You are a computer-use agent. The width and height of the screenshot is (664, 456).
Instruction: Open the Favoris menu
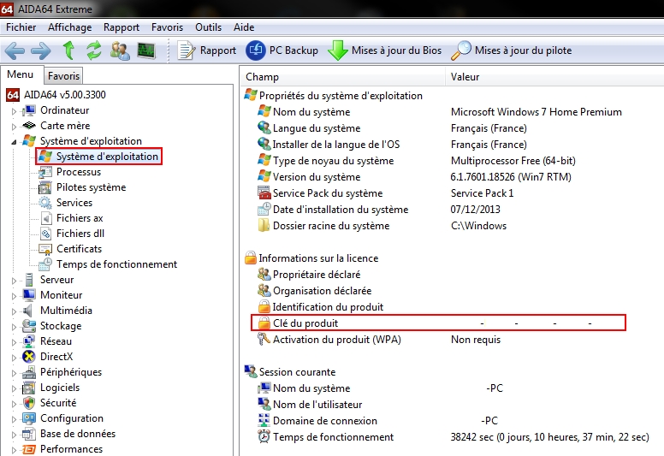pyautogui.click(x=167, y=27)
